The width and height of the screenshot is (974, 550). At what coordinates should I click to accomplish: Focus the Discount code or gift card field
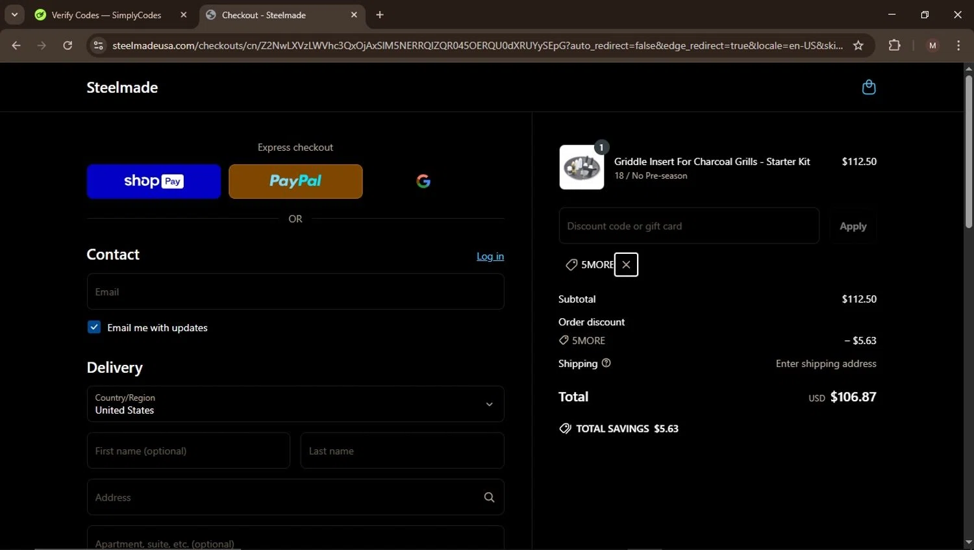pyautogui.click(x=689, y=226)
